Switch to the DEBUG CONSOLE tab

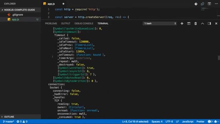point(84,23)
